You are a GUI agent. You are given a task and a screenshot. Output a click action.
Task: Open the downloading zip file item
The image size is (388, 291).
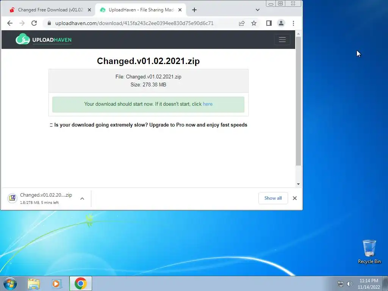click(46, 198)
